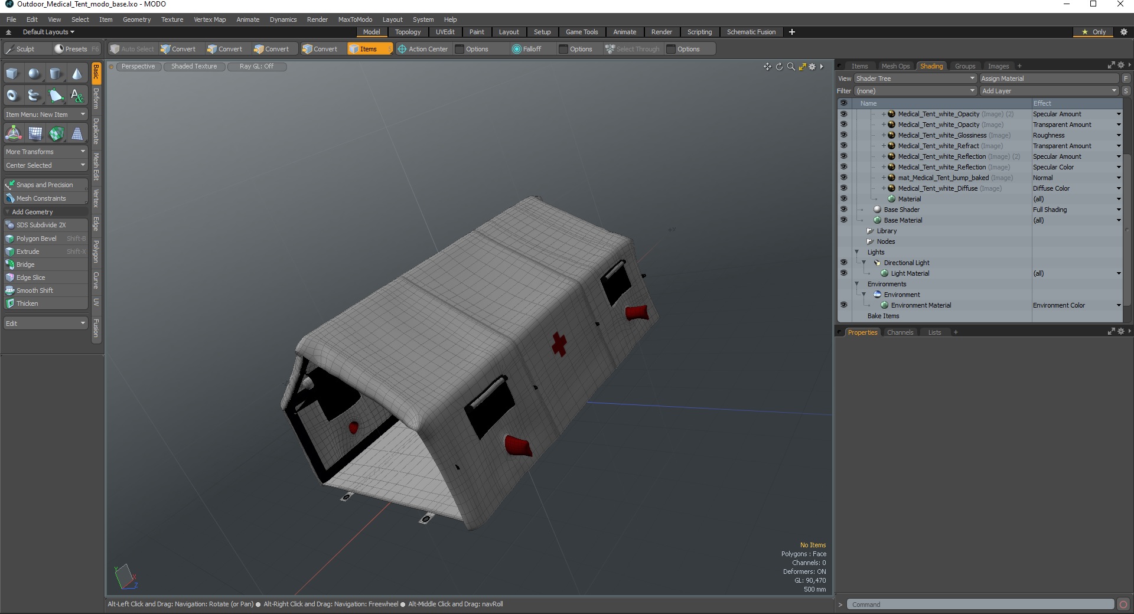Hide the Base Shader layer
Screen dimensions: 1134x614
click(x=843, y=210)
